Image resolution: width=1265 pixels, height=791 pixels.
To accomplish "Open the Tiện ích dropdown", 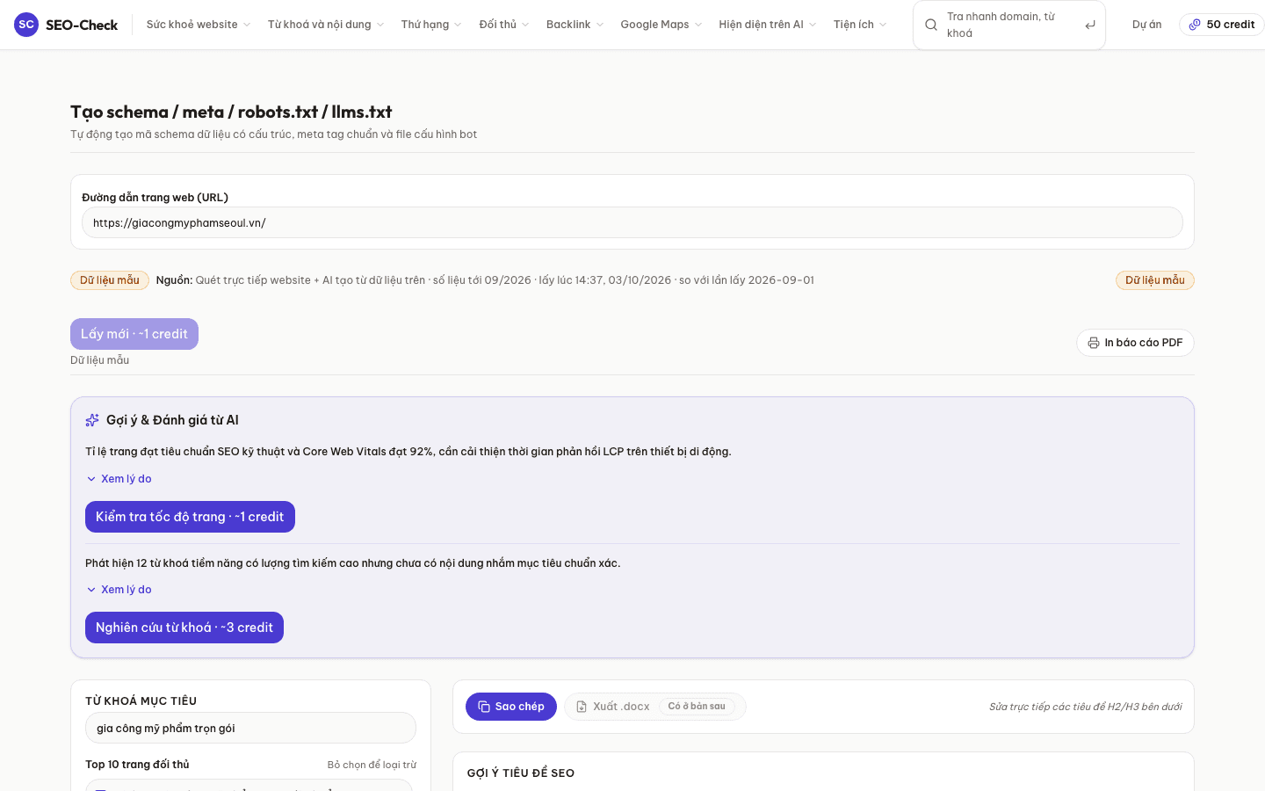I will [x=860, y=25].
